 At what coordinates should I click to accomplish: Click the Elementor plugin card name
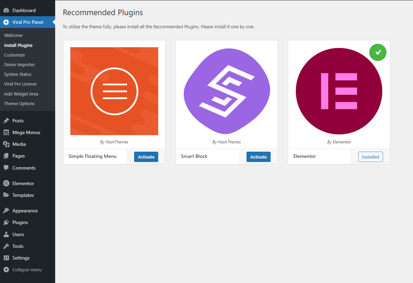pos(304,156)
